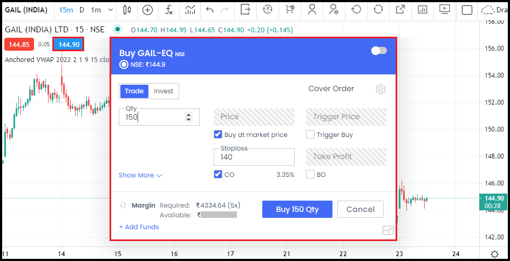Screen dimensions: 510x261
Task: Click the disabled Trigger Price field
Action: [x=346, y=116]
